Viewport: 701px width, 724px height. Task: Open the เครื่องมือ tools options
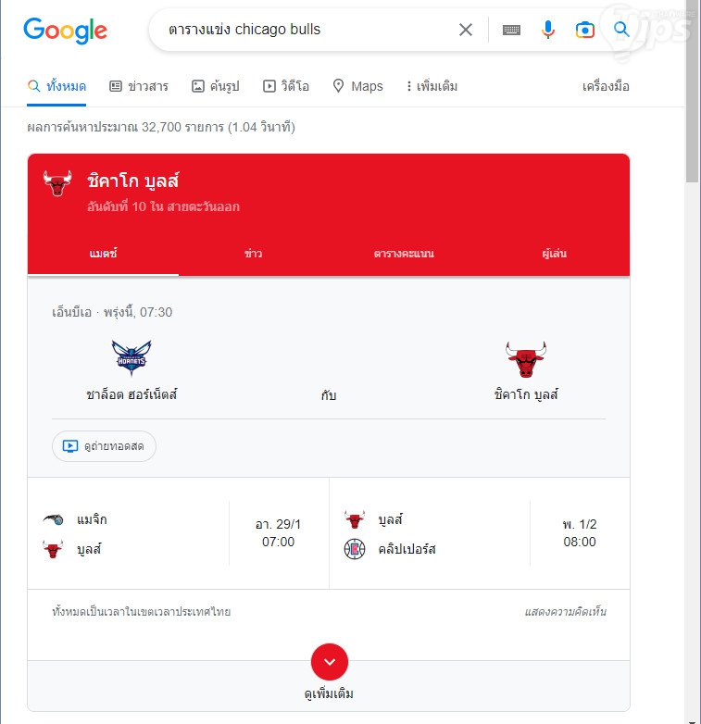(606, 86)
